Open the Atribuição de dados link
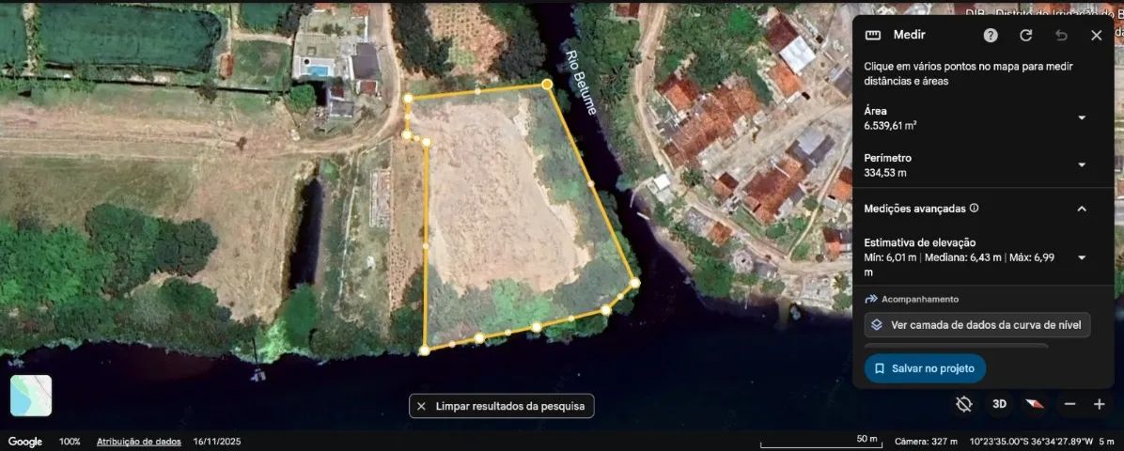The width and height of the screenshot is (1124, 451). [139, 442]
